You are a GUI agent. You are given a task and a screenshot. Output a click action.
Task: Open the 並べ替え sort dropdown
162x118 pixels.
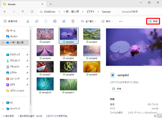point(88,21)
